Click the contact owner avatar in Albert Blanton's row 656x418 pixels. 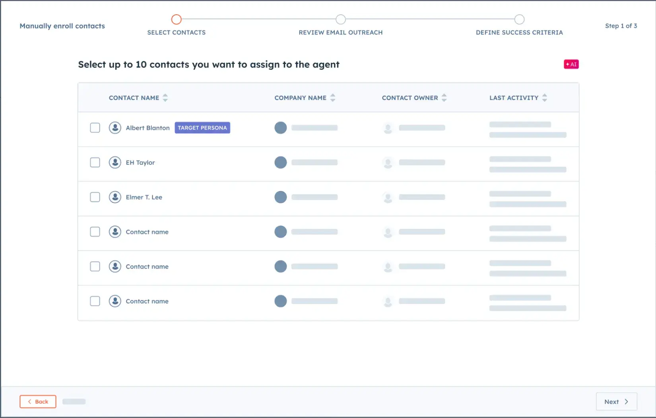tap(388, 128)
